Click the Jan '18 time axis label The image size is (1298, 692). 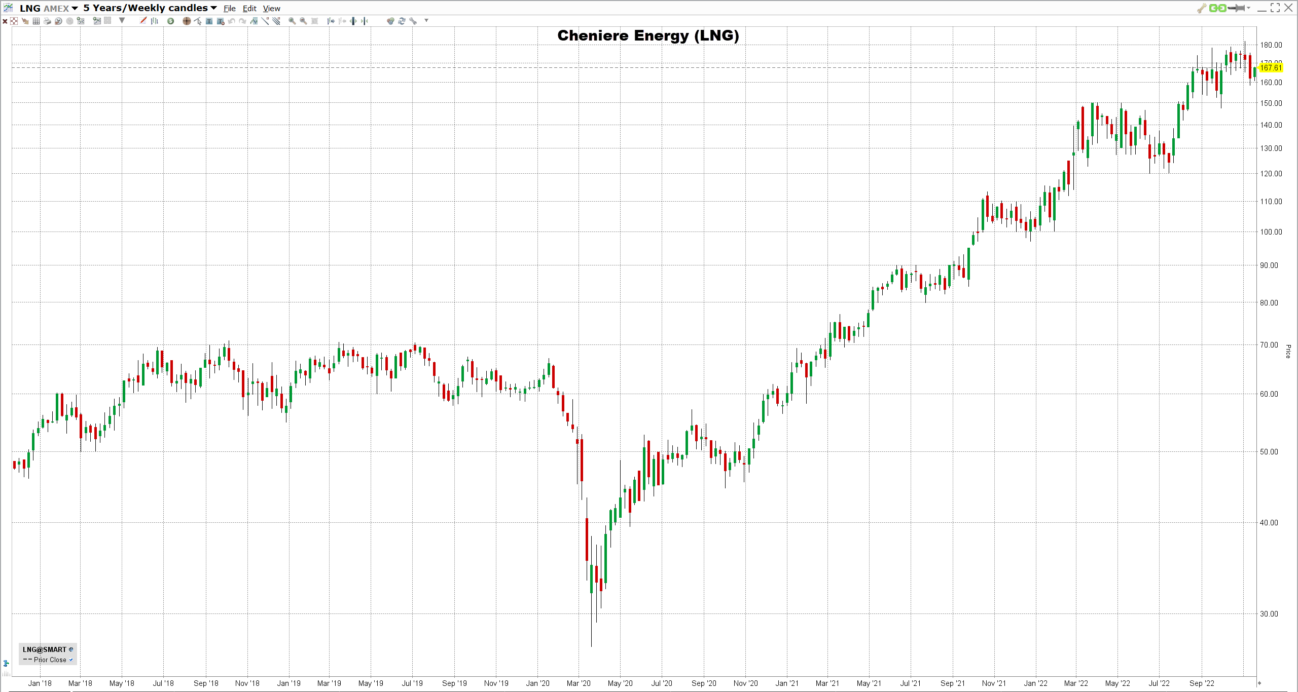click(40, 683)
